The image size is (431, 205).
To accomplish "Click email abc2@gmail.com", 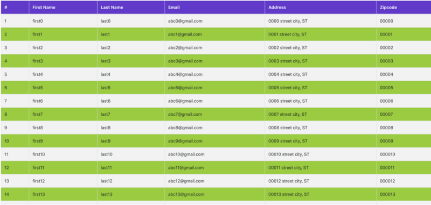I will (x=185, y=48).
